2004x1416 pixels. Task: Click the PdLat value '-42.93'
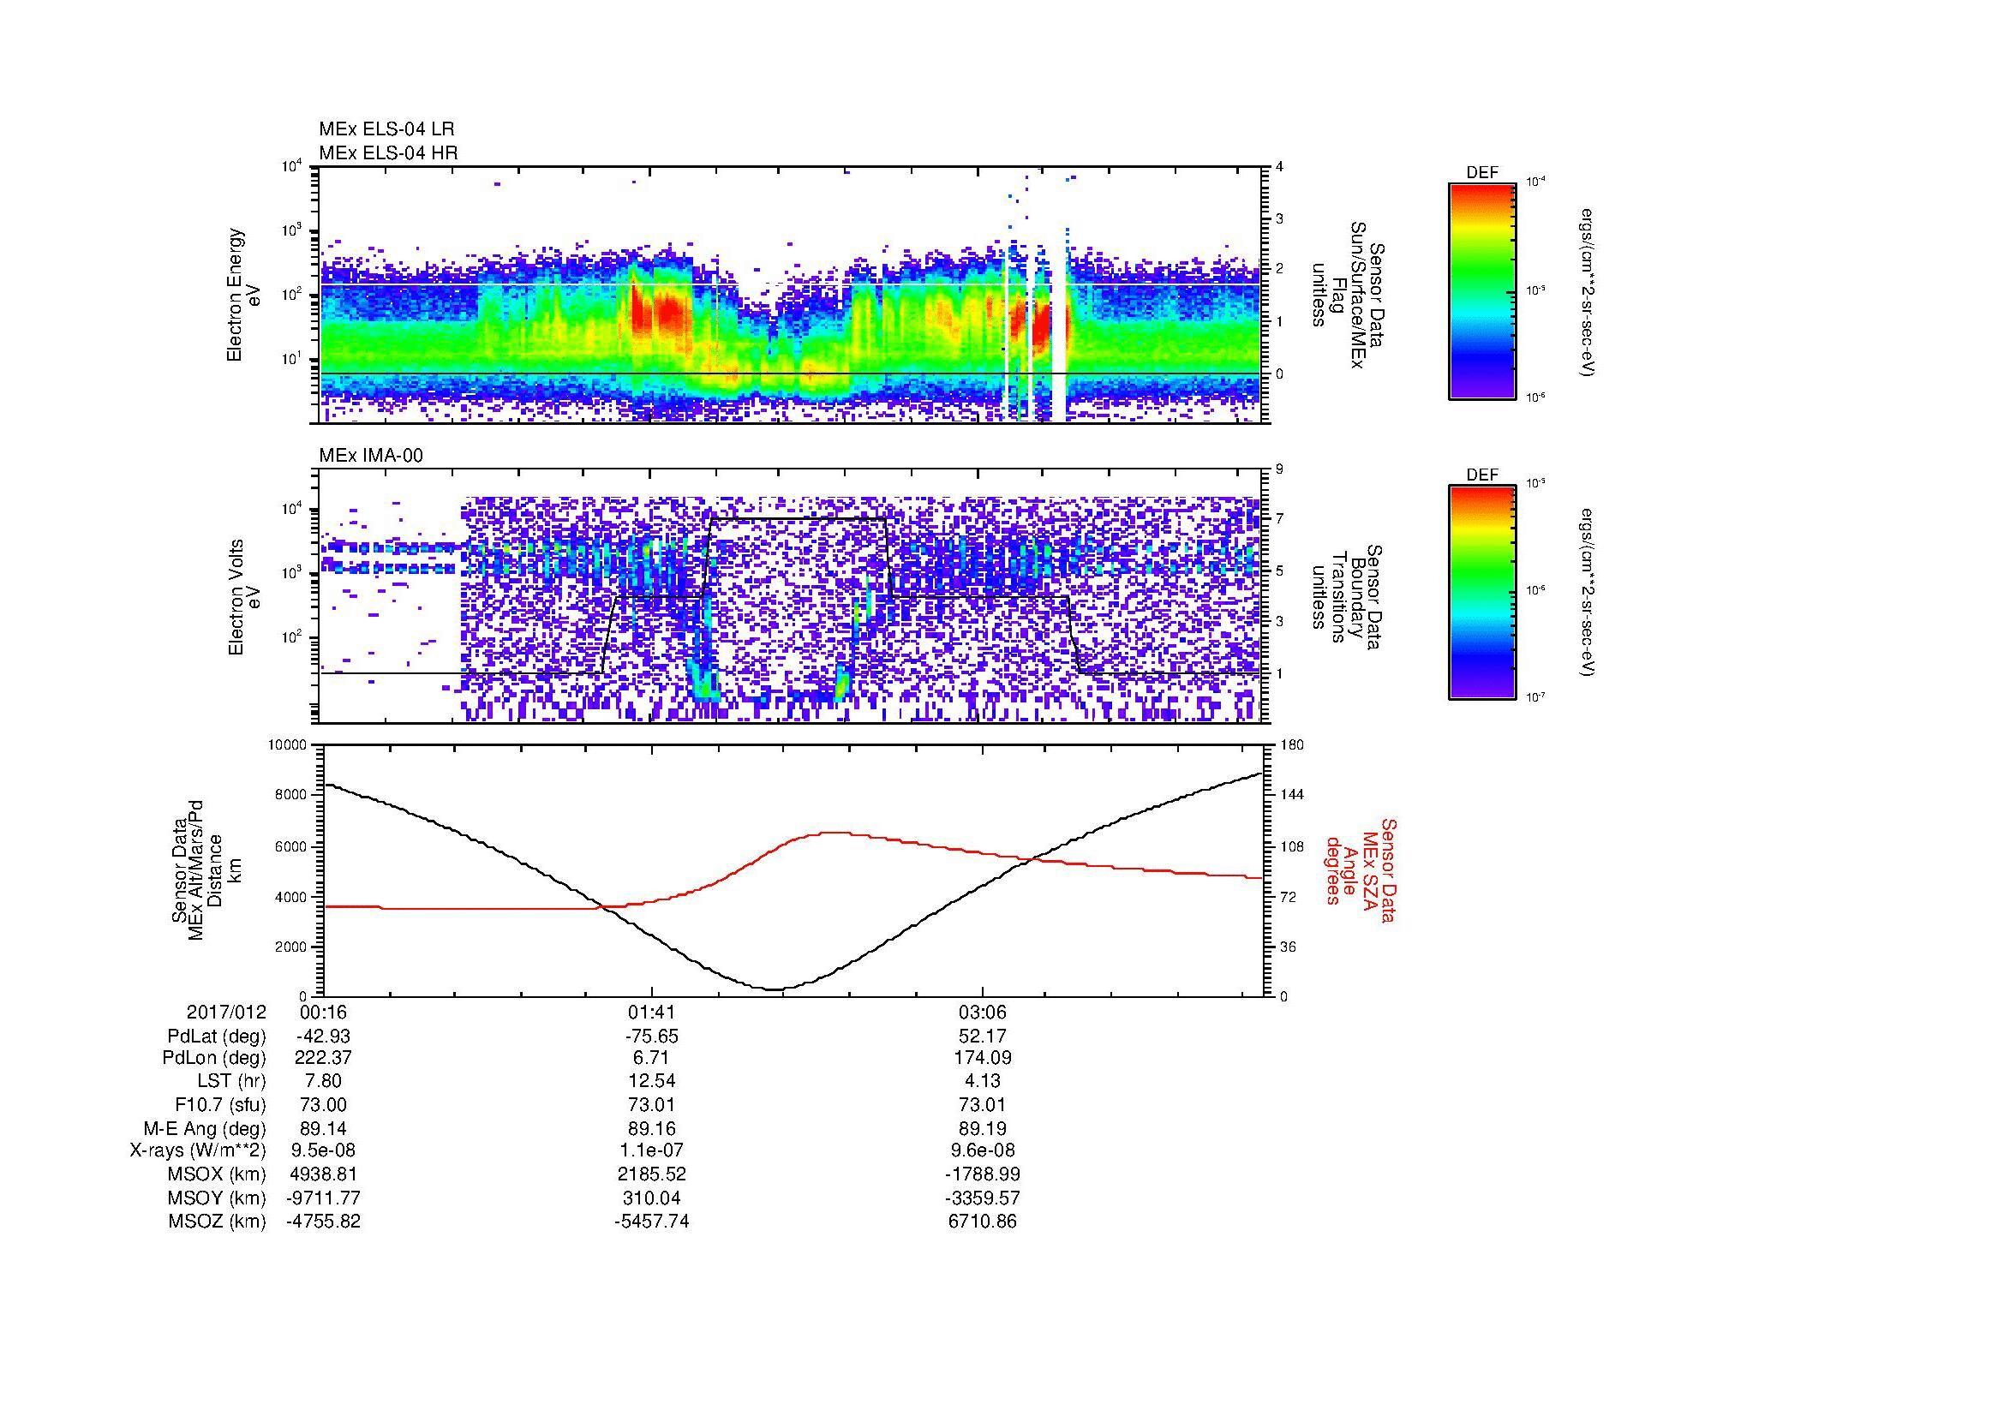tap(324, 1037)
